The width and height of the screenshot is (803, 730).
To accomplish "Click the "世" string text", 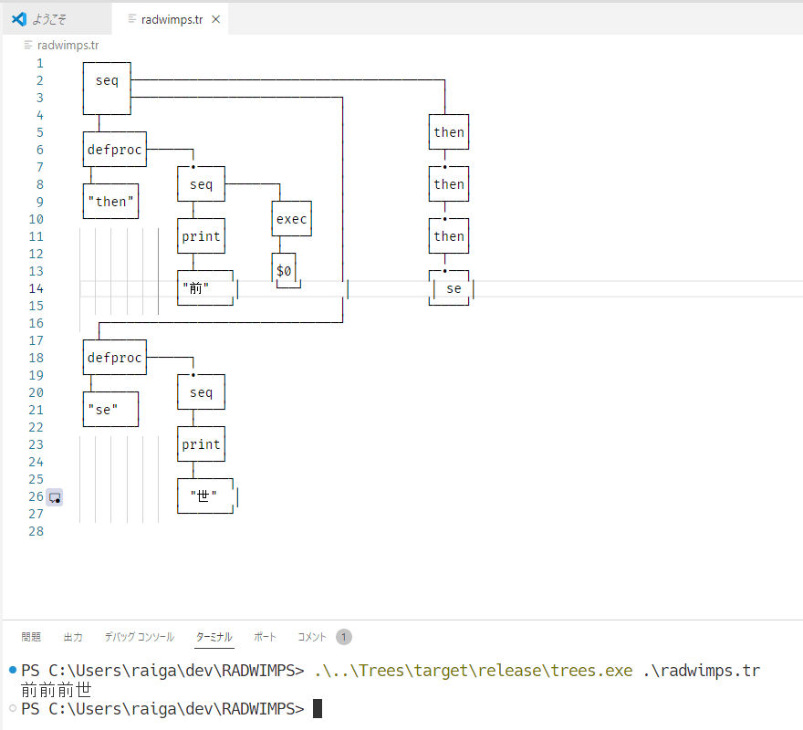I will click(x=203, y=495).
